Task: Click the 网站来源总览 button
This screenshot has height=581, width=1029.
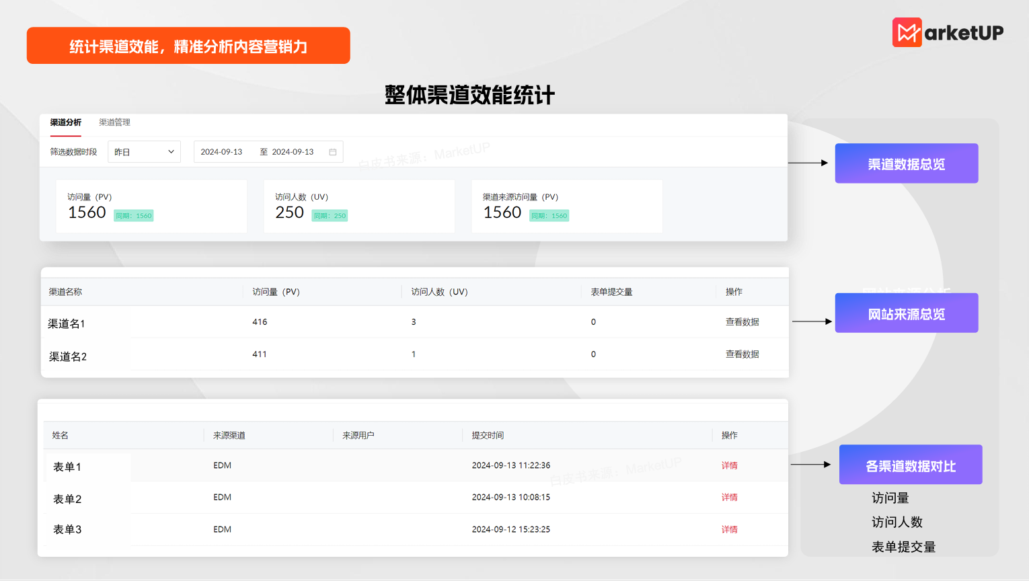Action: 906,312
